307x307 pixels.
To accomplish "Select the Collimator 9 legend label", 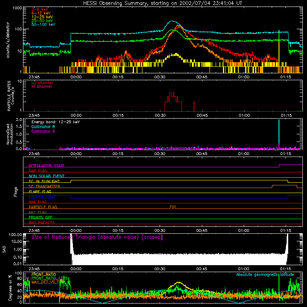I will 43,131.
